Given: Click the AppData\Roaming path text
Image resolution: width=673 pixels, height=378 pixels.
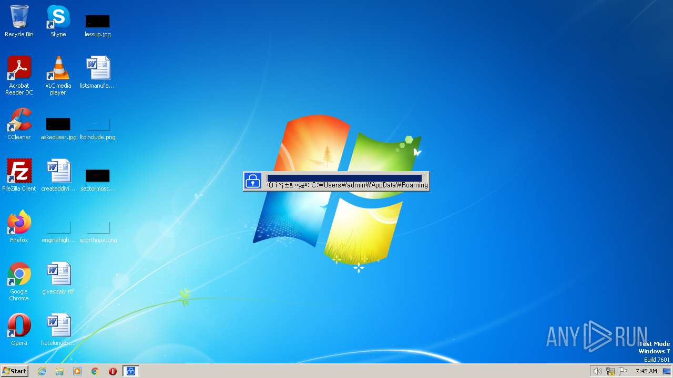Looking at the screenshot, I should 370,185.
